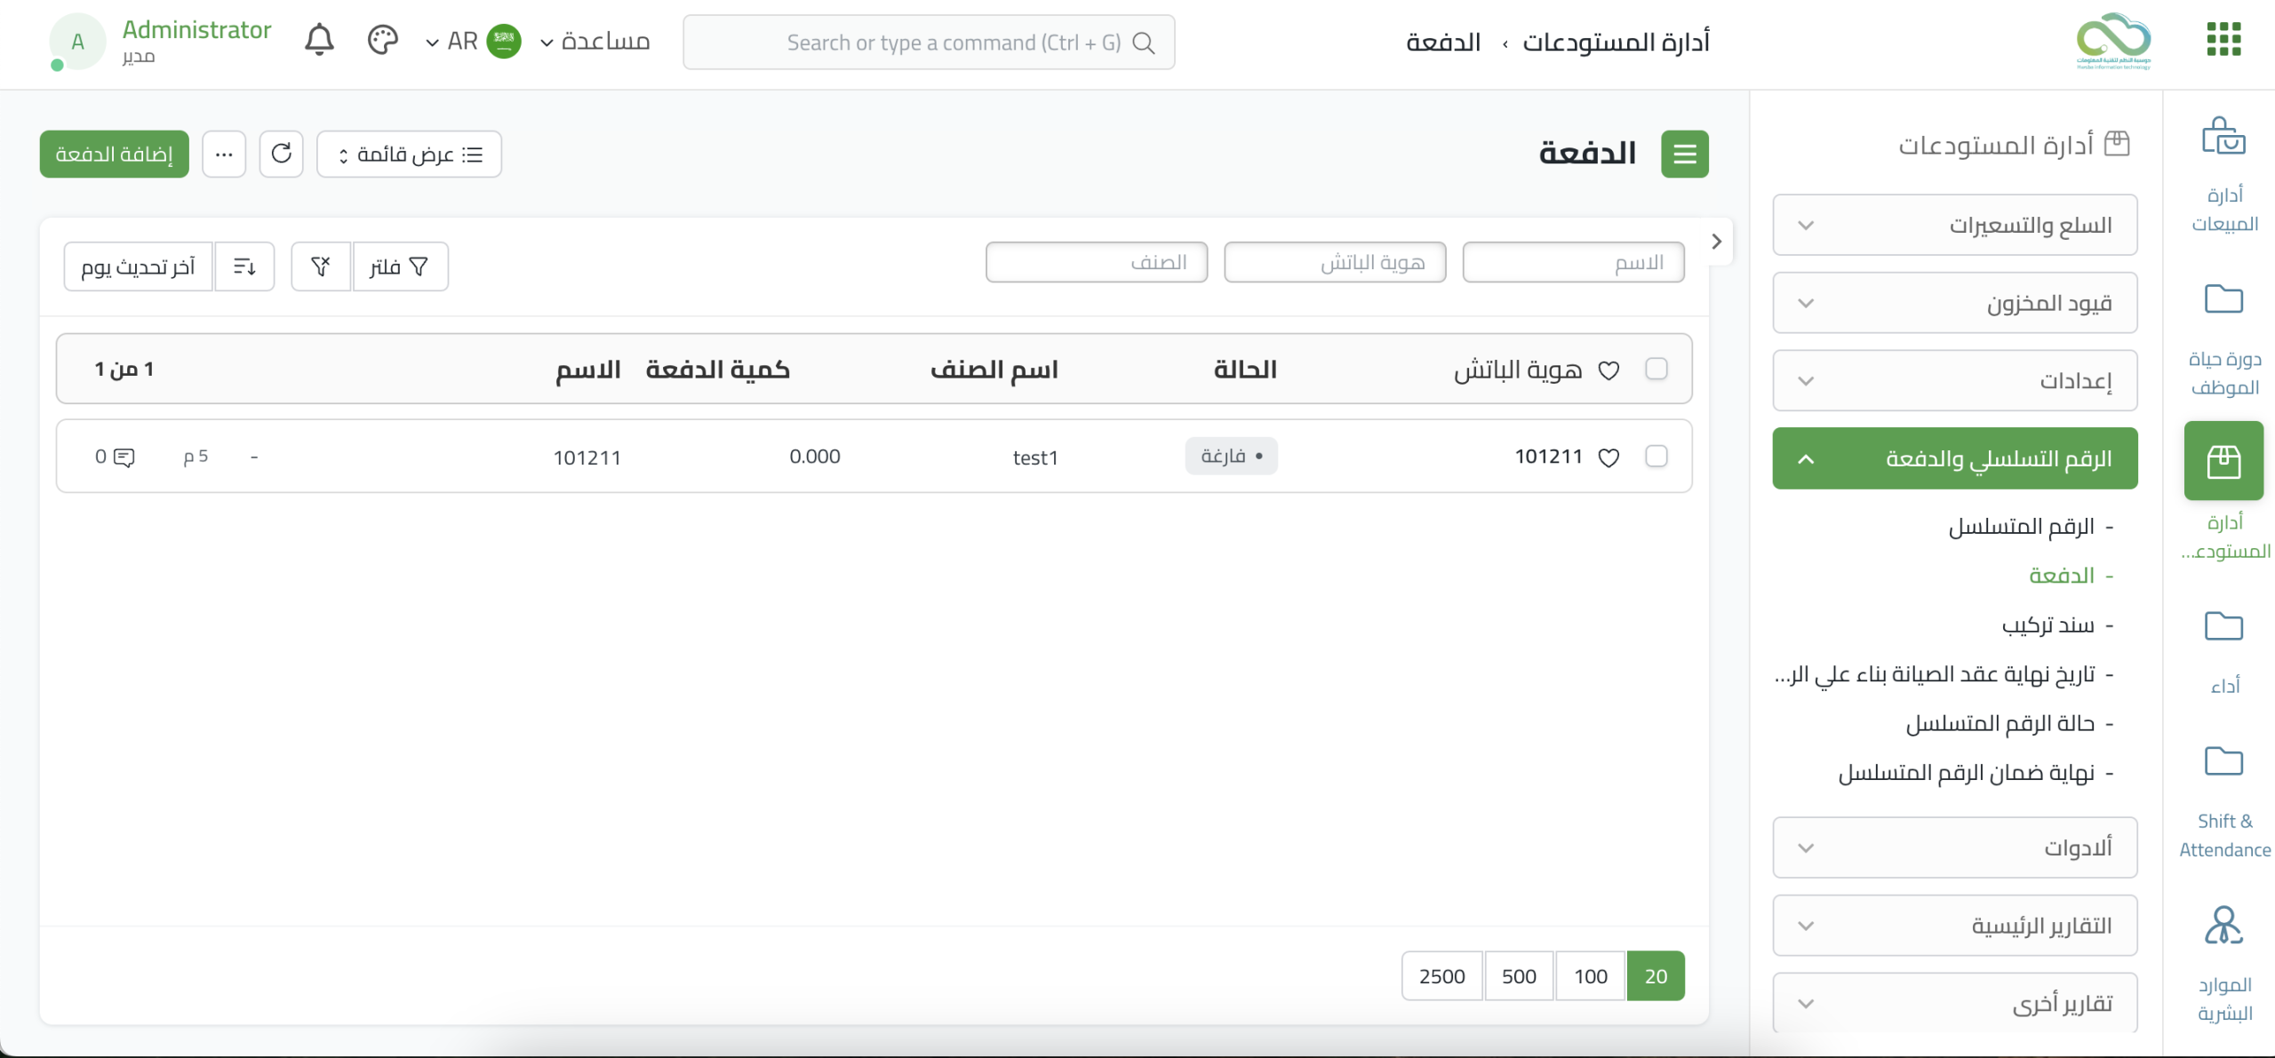Click the refresh list icon
This screenshot has width=2275, height=1058.
pyautogui.click(x=282, y=154)
